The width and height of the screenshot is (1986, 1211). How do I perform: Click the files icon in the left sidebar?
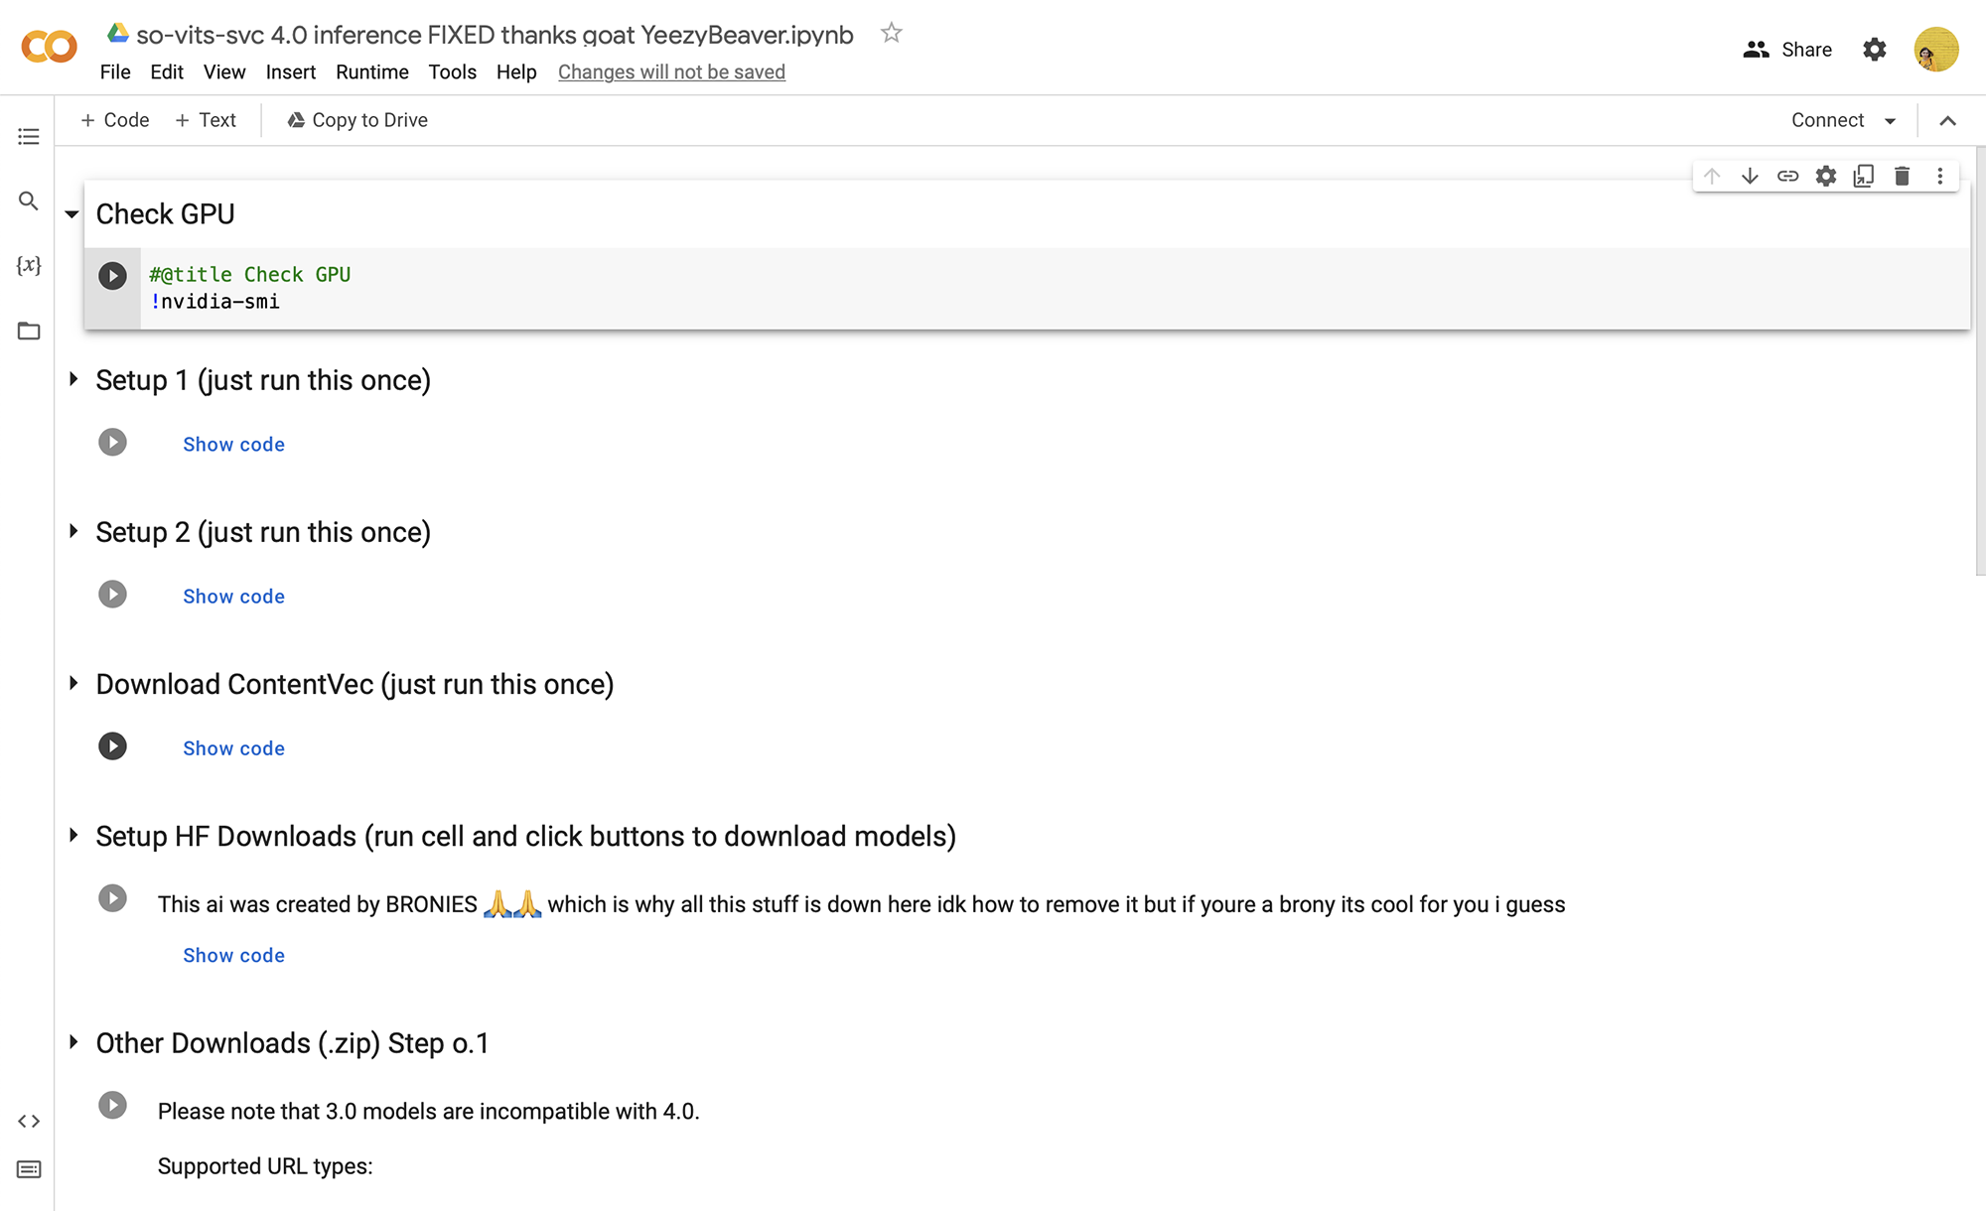(x=29, y=331)
